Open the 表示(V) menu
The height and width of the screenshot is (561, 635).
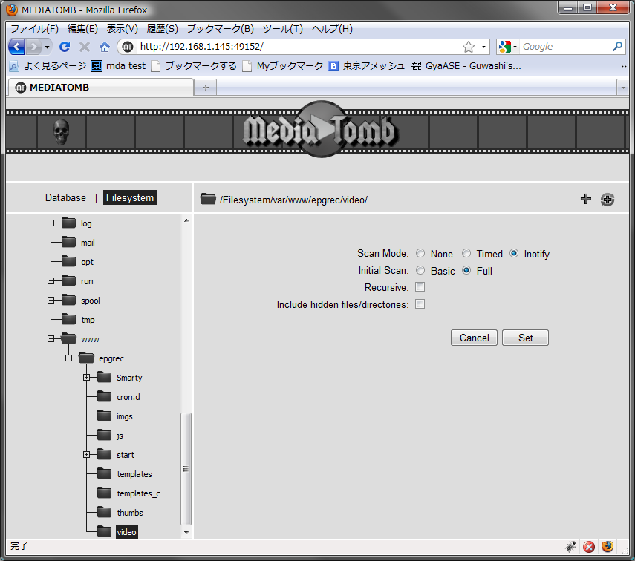pyautogui.click(x=123, y=29)
